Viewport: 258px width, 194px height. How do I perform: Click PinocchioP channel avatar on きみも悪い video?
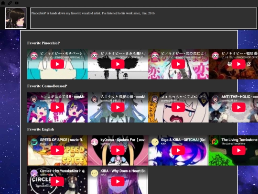pyautogui.click(x=95, y=56)
